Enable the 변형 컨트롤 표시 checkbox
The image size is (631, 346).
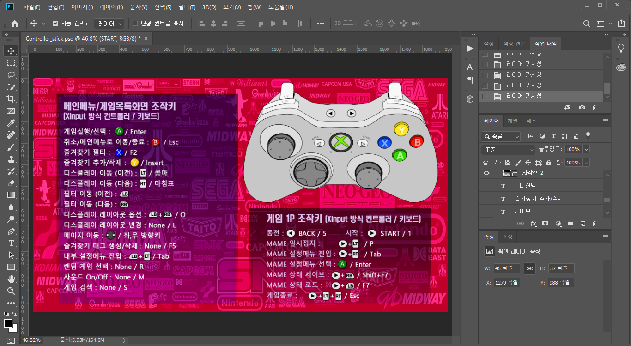(135, 24)
